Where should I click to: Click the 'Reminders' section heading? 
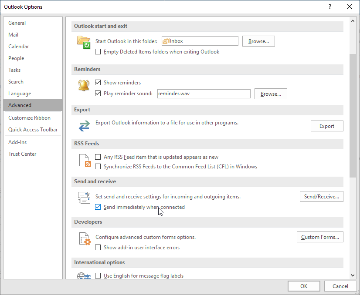click(87, 69)
